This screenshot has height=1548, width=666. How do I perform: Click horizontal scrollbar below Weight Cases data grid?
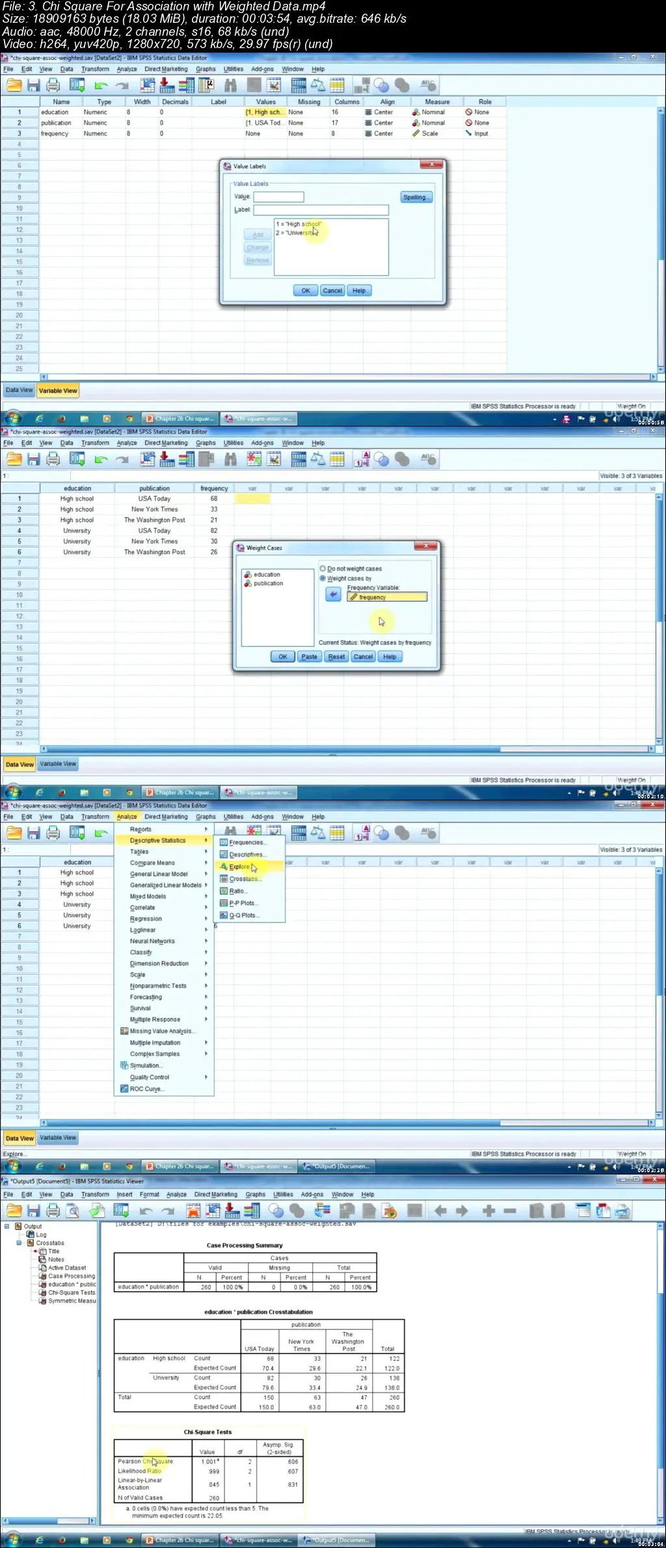(347, 749)
